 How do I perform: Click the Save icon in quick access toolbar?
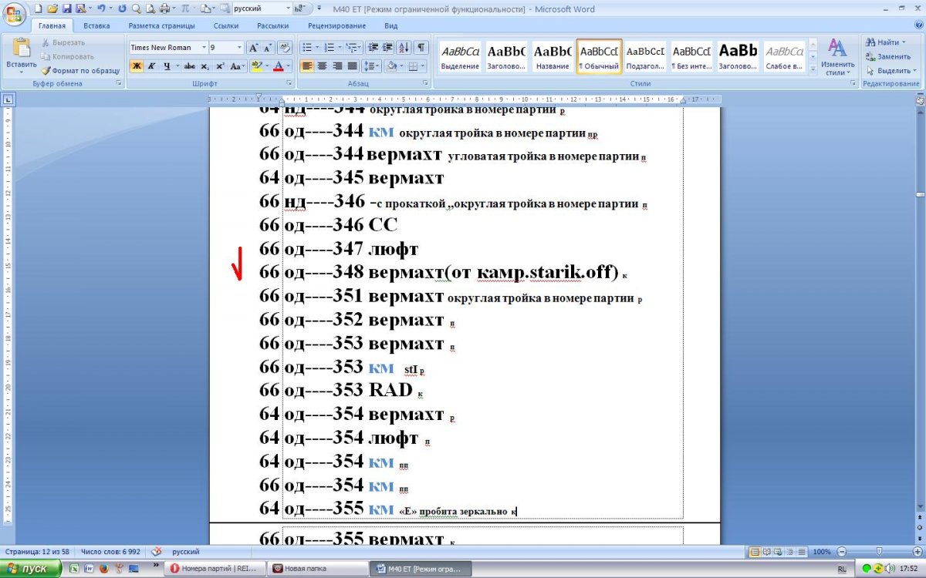(x=66, y=9)
